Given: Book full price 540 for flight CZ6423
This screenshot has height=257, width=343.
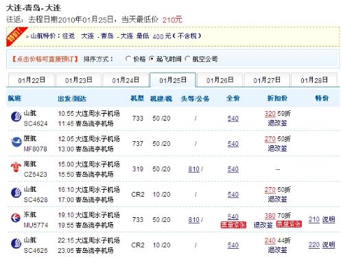Looking at the screenshot, I should [233, 169].
